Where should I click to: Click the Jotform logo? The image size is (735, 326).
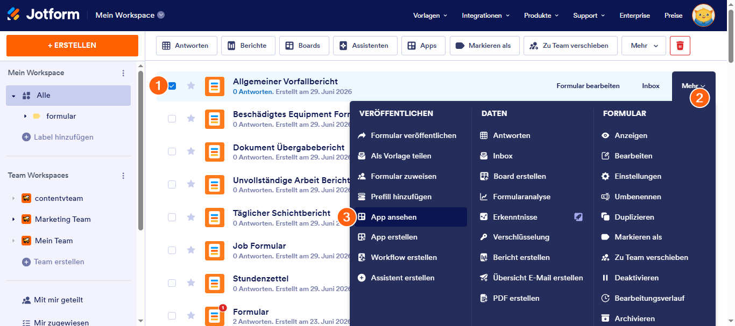point(44,15)
